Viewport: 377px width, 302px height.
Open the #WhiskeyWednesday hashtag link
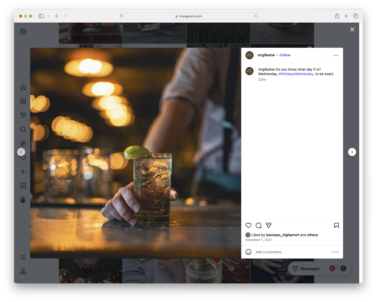[296, 74]
